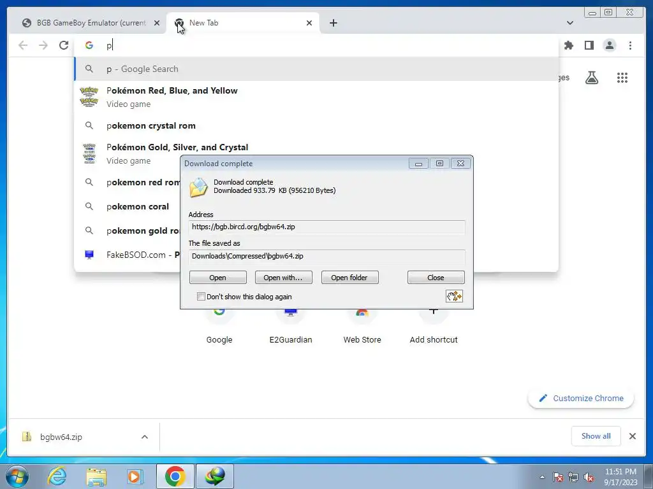Go back using Chrome back arrow

[x=23, y=45]
